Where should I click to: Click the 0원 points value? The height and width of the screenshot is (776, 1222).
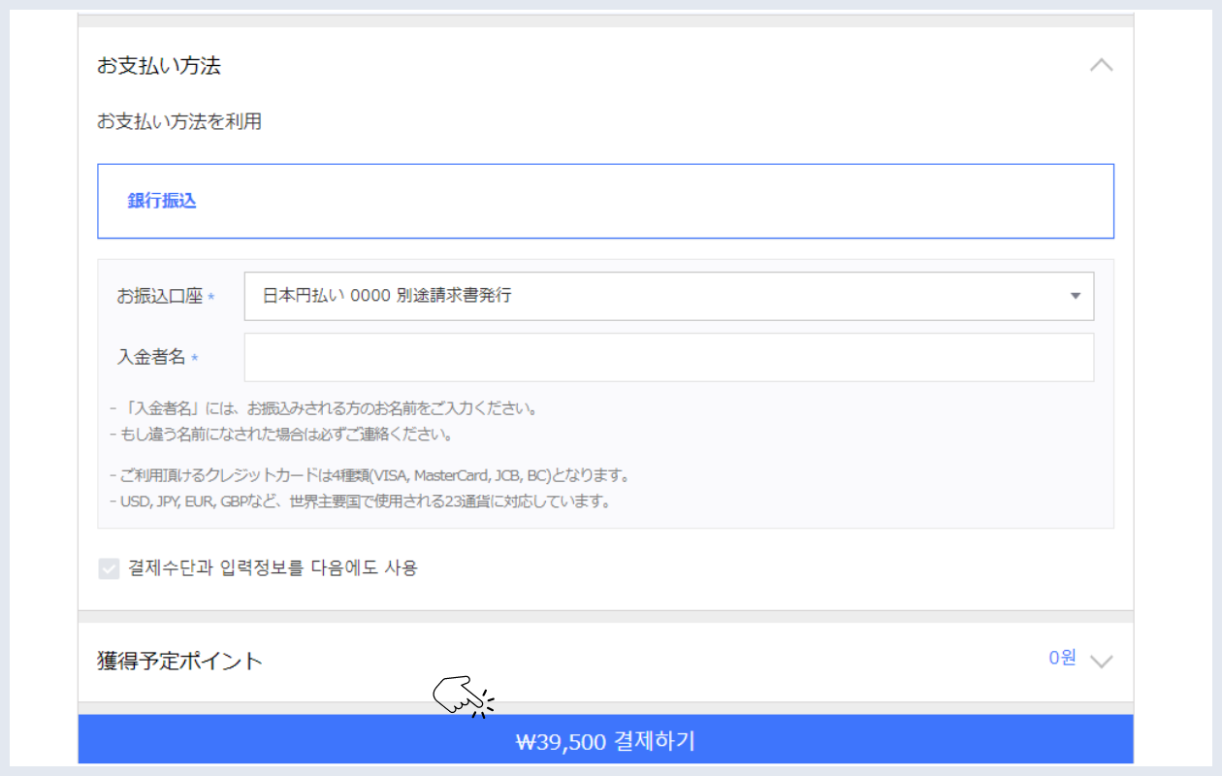(x=1062, y=658)
